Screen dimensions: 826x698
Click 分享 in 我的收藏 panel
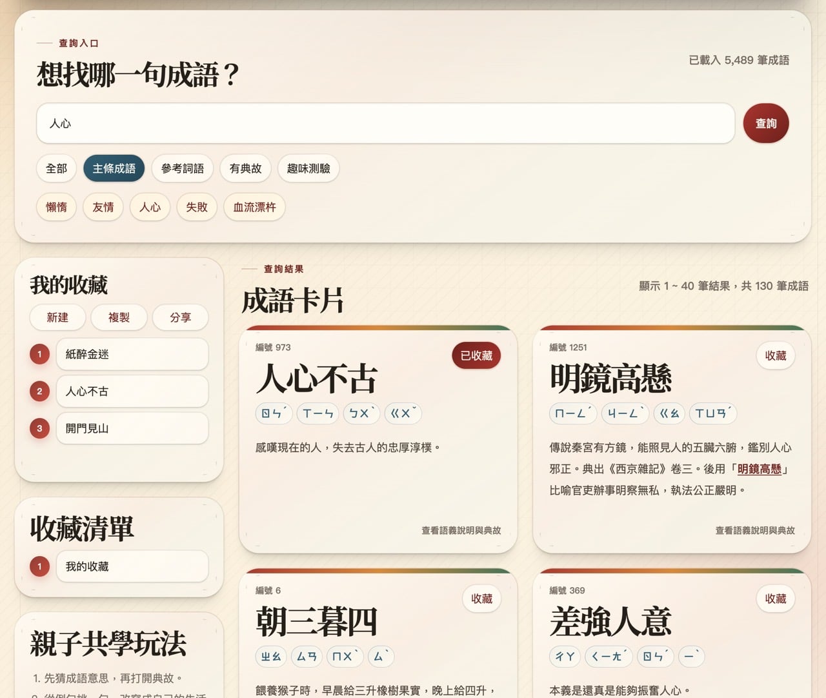(x=181, y=317)
